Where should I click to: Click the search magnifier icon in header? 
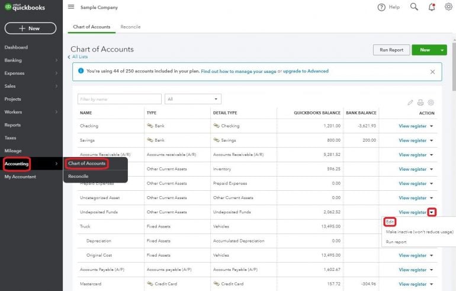click(x=414, y=7)
